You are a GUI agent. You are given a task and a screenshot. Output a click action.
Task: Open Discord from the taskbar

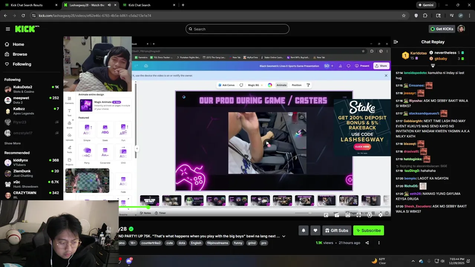coord(129,261)
